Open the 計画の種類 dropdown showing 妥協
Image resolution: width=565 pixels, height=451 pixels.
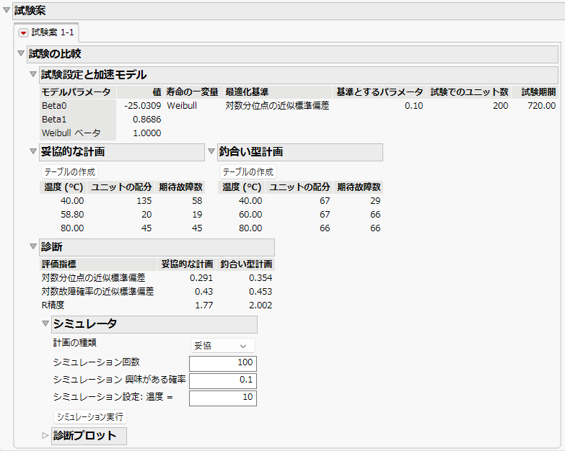223,346
